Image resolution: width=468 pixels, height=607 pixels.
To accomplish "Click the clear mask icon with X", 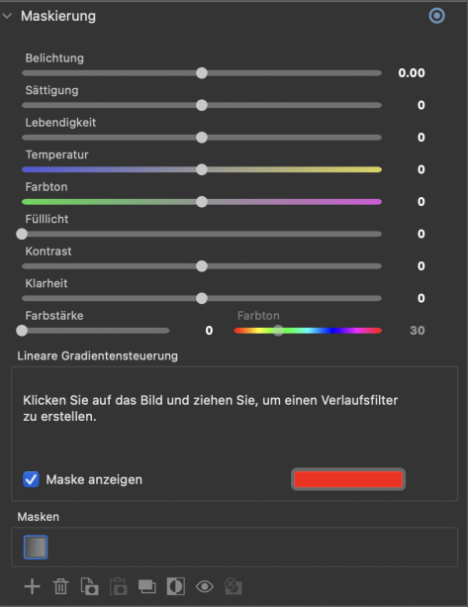I will 234,586.
